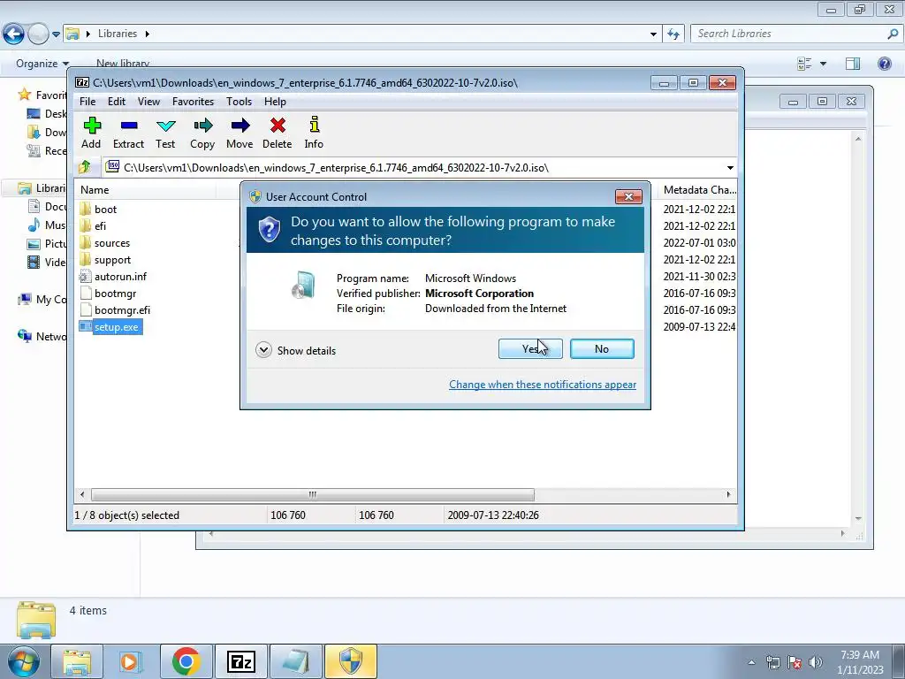The width and height of the screenshot is (905, 679).
Task: Refresh the Libraries address bar
Action: tap(673, 34)
